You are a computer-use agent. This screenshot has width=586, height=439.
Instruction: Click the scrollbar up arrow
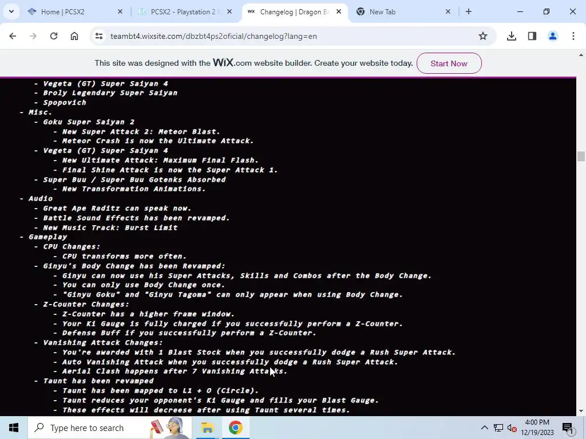click(x=581, y=55)
